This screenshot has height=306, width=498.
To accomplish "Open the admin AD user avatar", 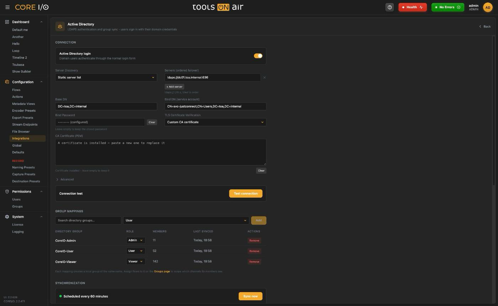I will click(x=488, y=7).
